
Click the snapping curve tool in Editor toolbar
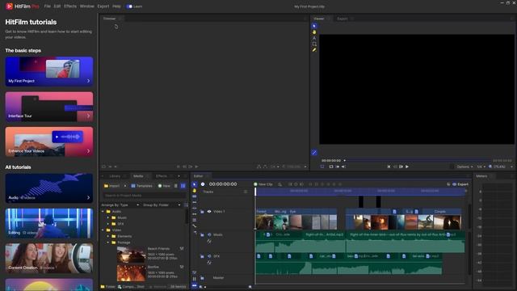pos(195,226)
